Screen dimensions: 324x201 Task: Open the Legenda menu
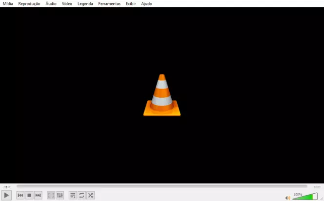pos(85,4)
